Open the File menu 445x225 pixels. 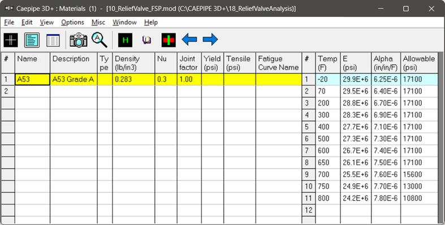9,23
